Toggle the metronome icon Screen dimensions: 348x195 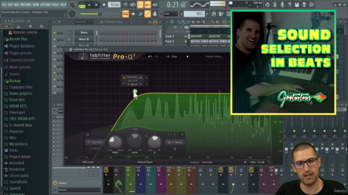(x=126, y=5)
